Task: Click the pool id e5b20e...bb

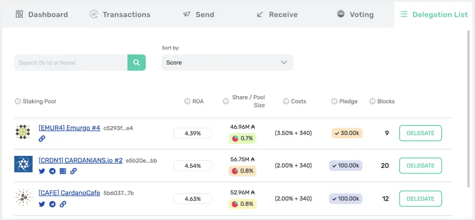Action: (141, 160)
